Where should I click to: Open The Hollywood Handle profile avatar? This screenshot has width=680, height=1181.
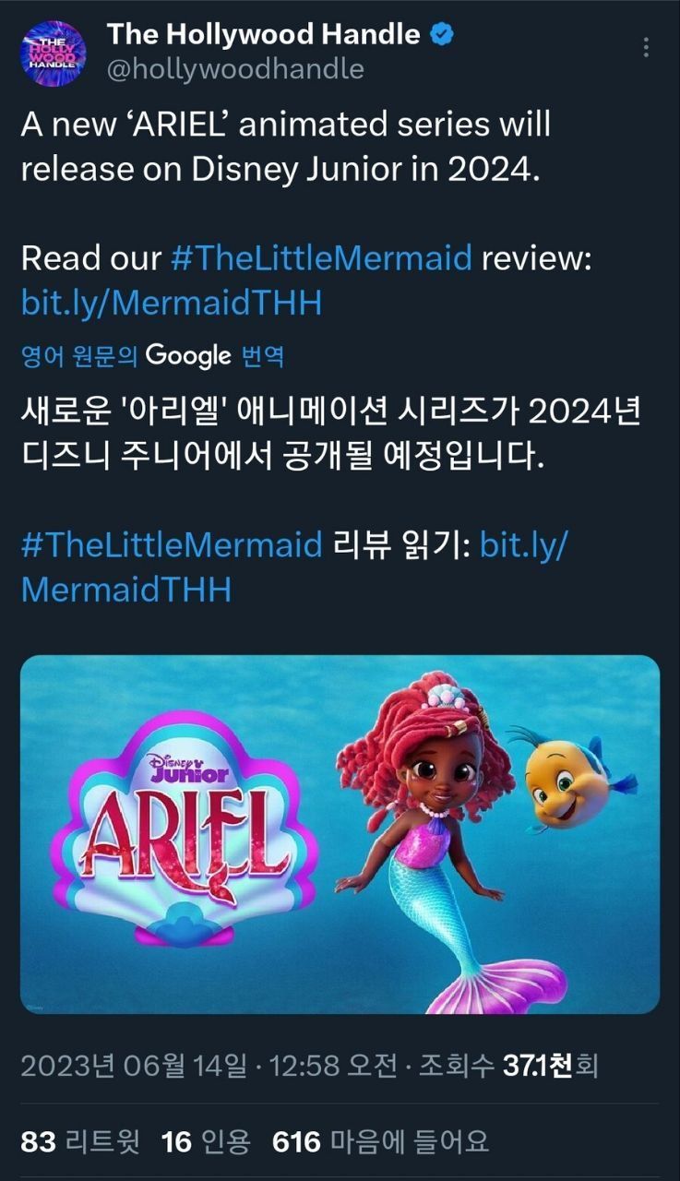[x=53, y=53]
